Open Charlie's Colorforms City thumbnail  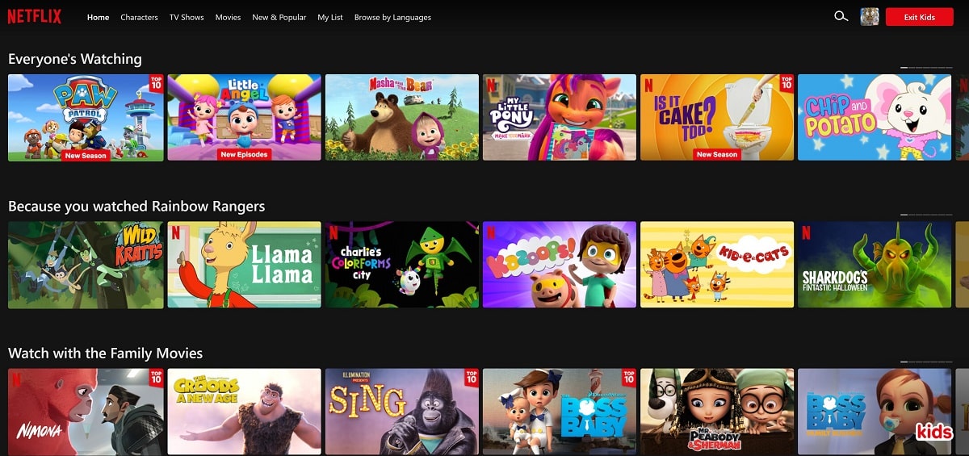pyautogui.click(x=402, y=265)
